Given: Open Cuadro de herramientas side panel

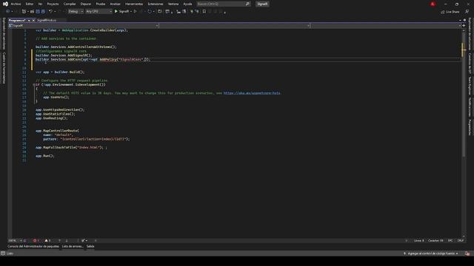Looking at the screenshot, I should [x=4, y=68].
